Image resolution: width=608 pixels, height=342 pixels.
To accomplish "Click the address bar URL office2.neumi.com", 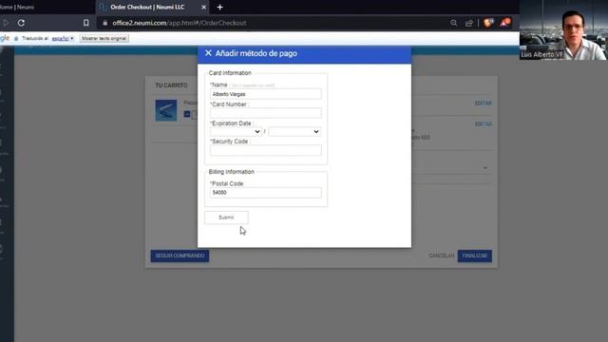I will pos(180,23).
